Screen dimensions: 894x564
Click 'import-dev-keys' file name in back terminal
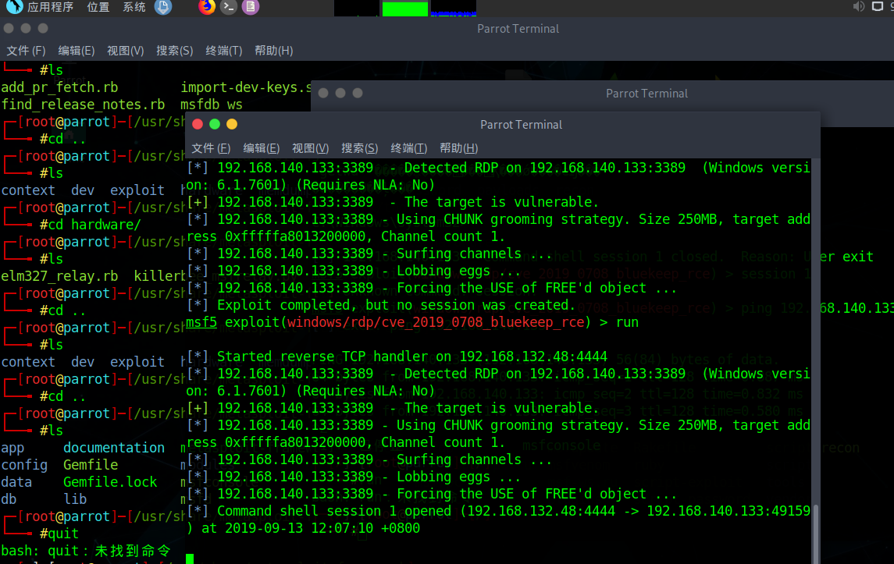point(247,87)
